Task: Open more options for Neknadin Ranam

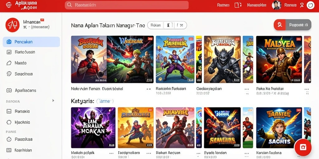Action: coord(149,89)
